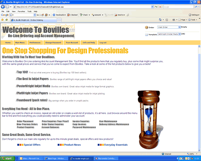The height and width of the screenshot is (161, 201).
Task: Click the page vertical scrollbar
Action: click(x=199, y=98)
